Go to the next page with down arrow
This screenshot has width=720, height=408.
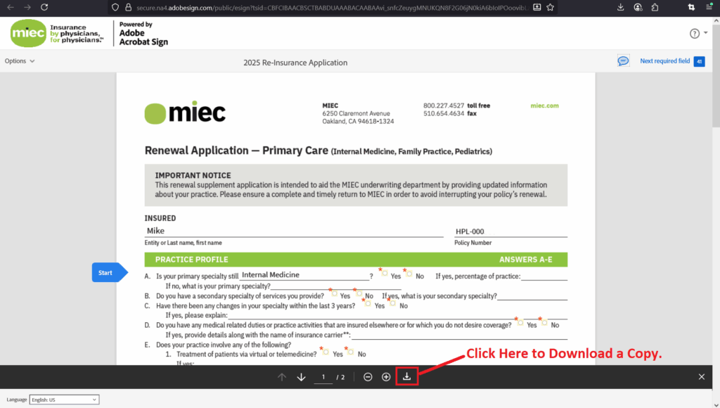click(x=301, y=376)
